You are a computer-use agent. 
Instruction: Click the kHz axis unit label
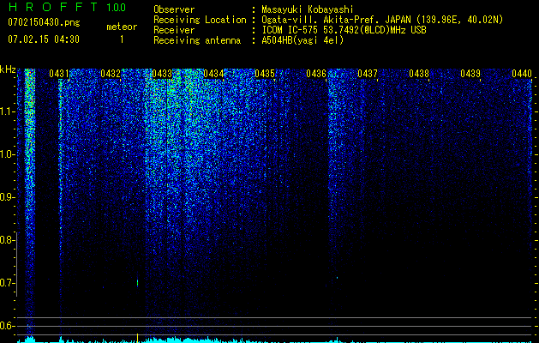(8, 69)
